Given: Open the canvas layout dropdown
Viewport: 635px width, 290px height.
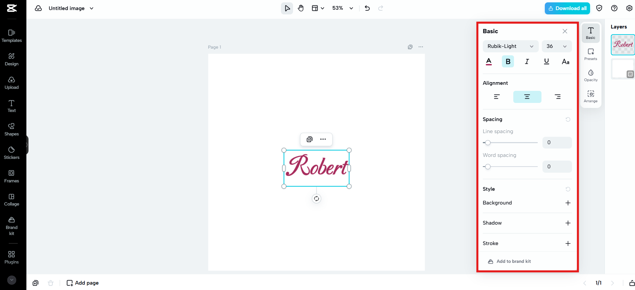Looking at the screenshot, I should point(318,8).
